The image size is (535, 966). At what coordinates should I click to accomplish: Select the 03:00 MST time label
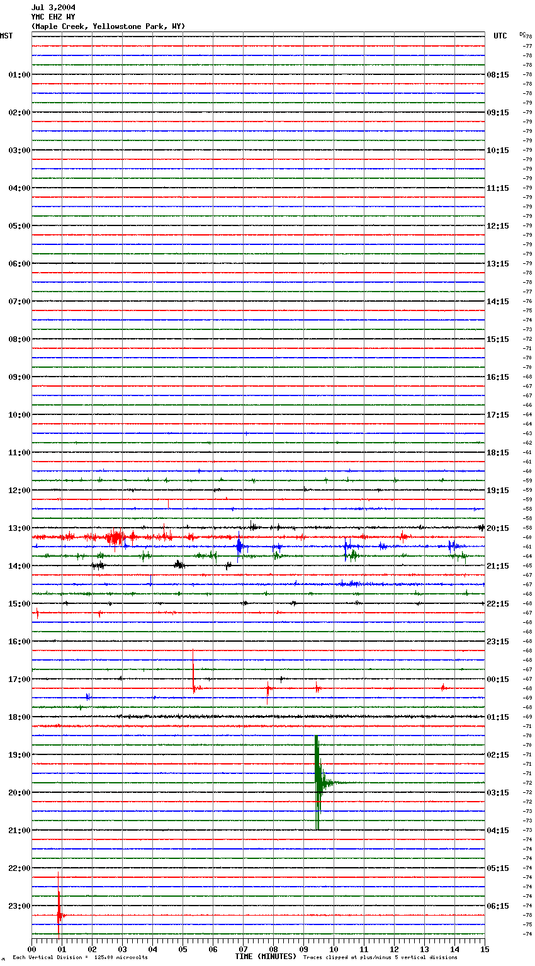tap(20, 151)
